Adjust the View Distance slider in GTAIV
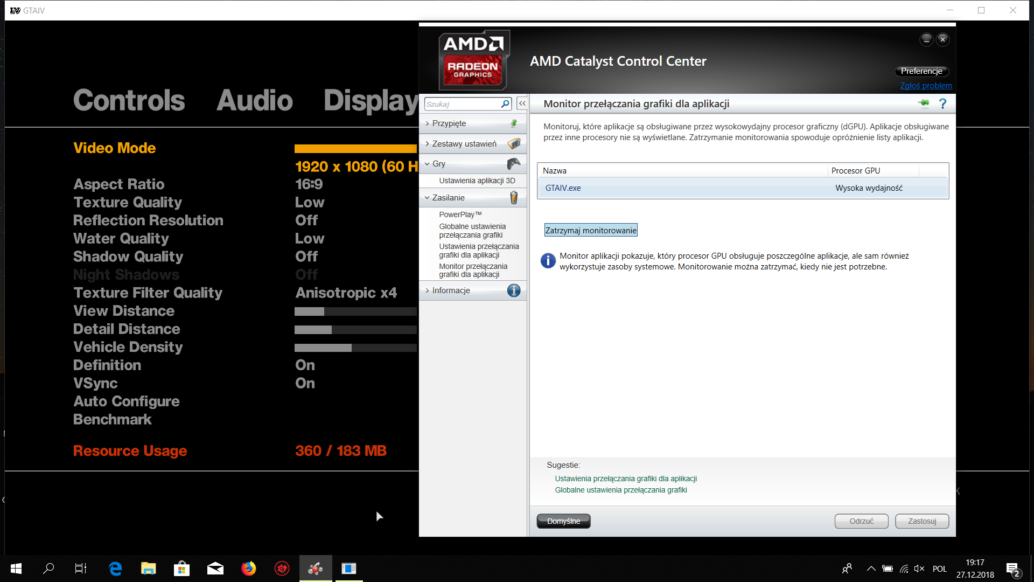The width and height of the screenshot is (1034, 582). point(355,311)
